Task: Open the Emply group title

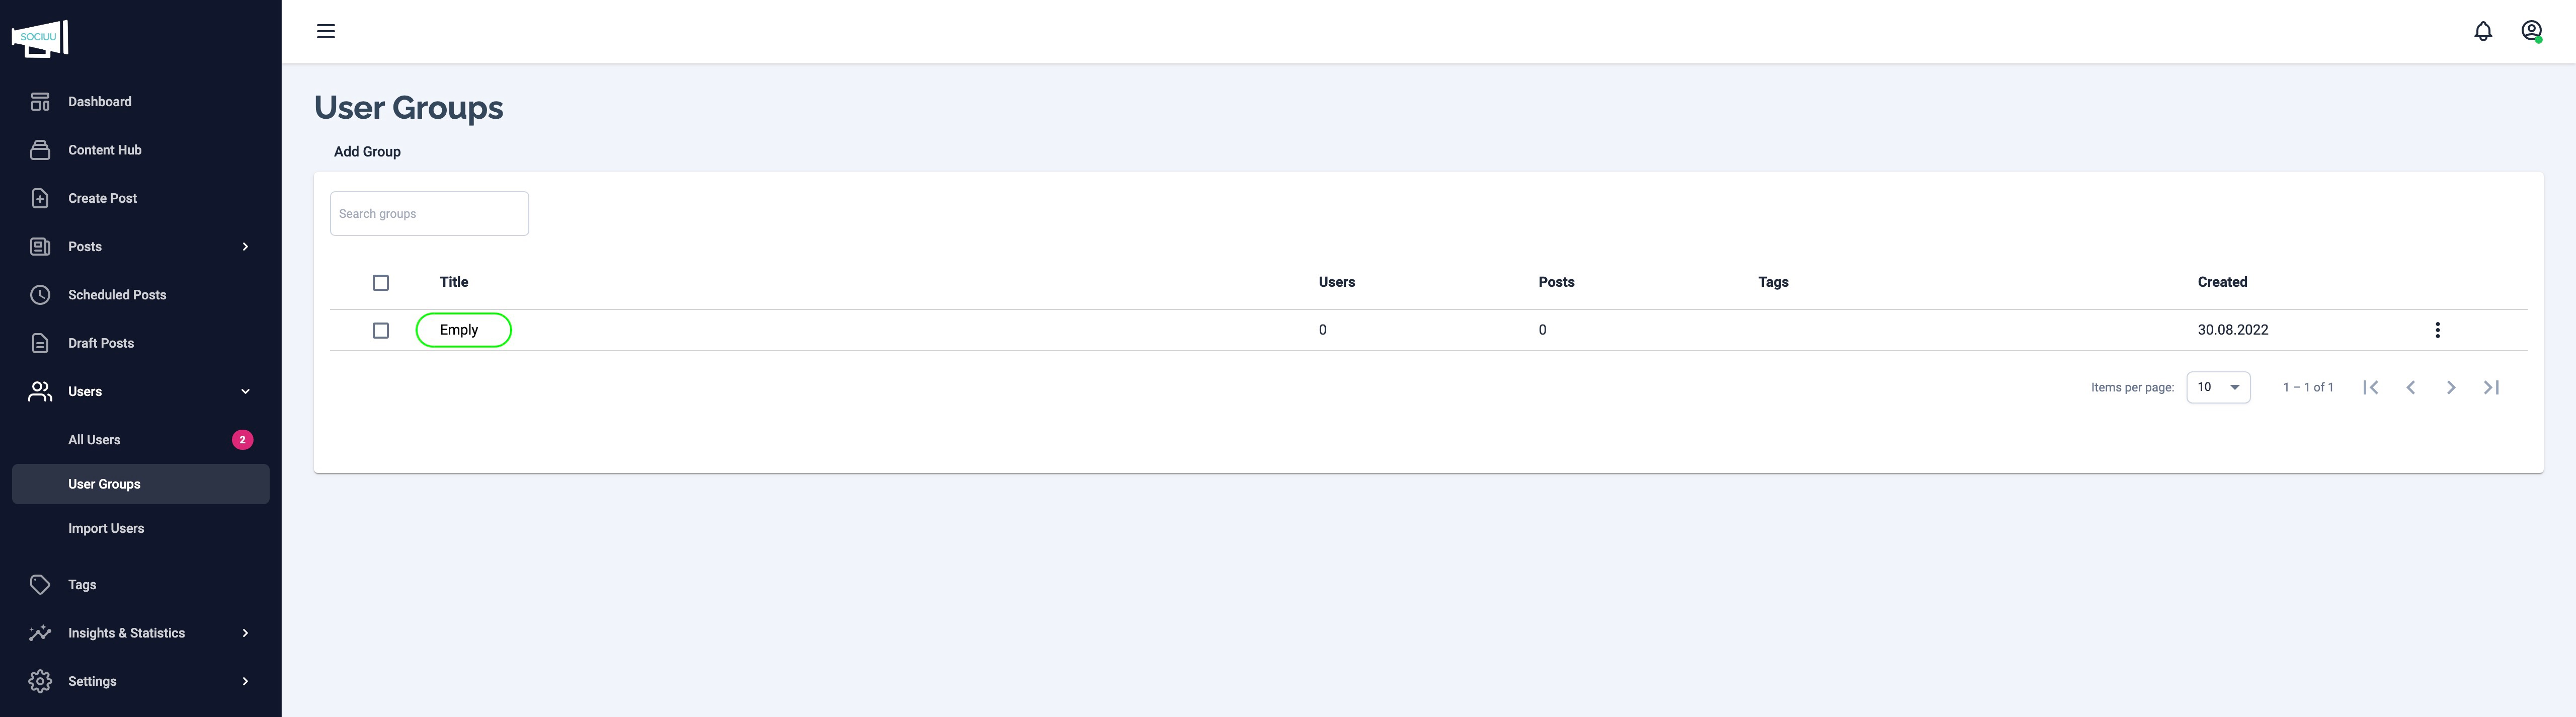Action: 459,330
